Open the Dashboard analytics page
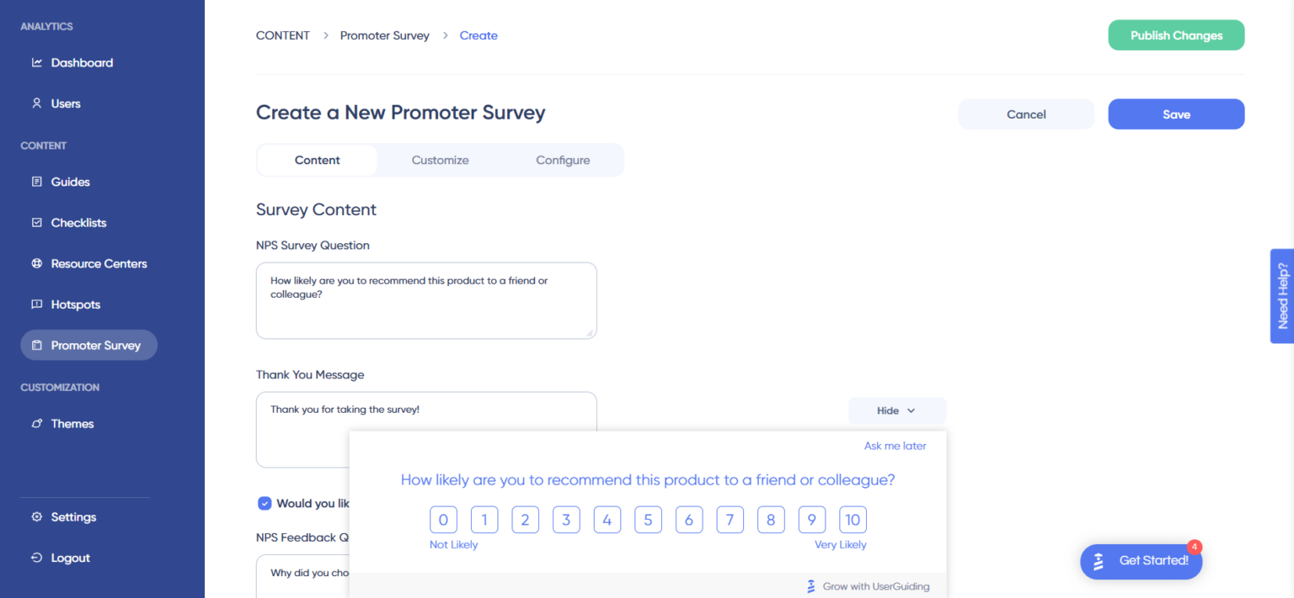This screenshot has width=1294, height=598. click(82, 62)
